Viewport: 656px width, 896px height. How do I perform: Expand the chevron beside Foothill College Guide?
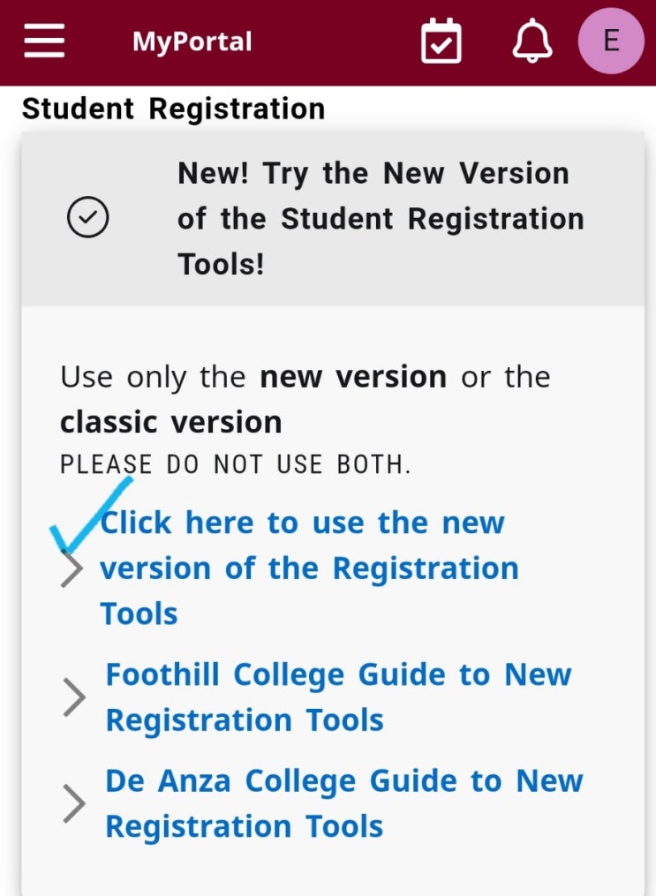[x=75, y=697]
